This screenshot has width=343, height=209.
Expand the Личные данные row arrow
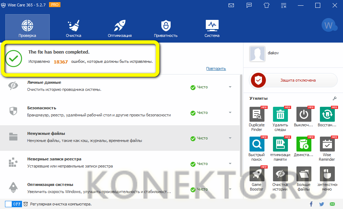click(x=230, y=87)
